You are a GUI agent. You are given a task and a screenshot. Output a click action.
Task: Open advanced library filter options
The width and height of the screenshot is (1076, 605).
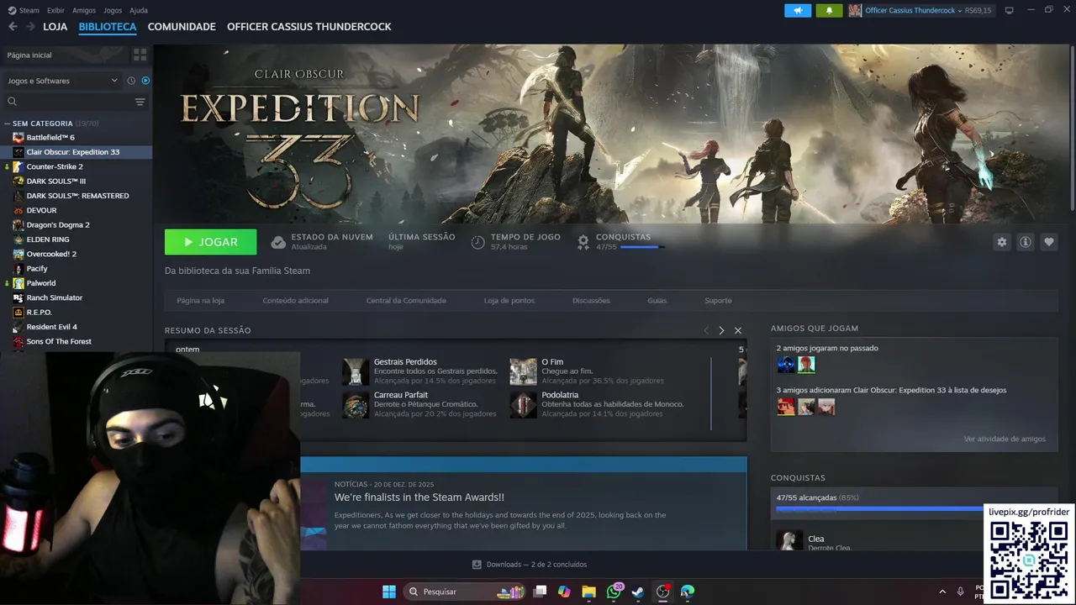tap(140, 102)
